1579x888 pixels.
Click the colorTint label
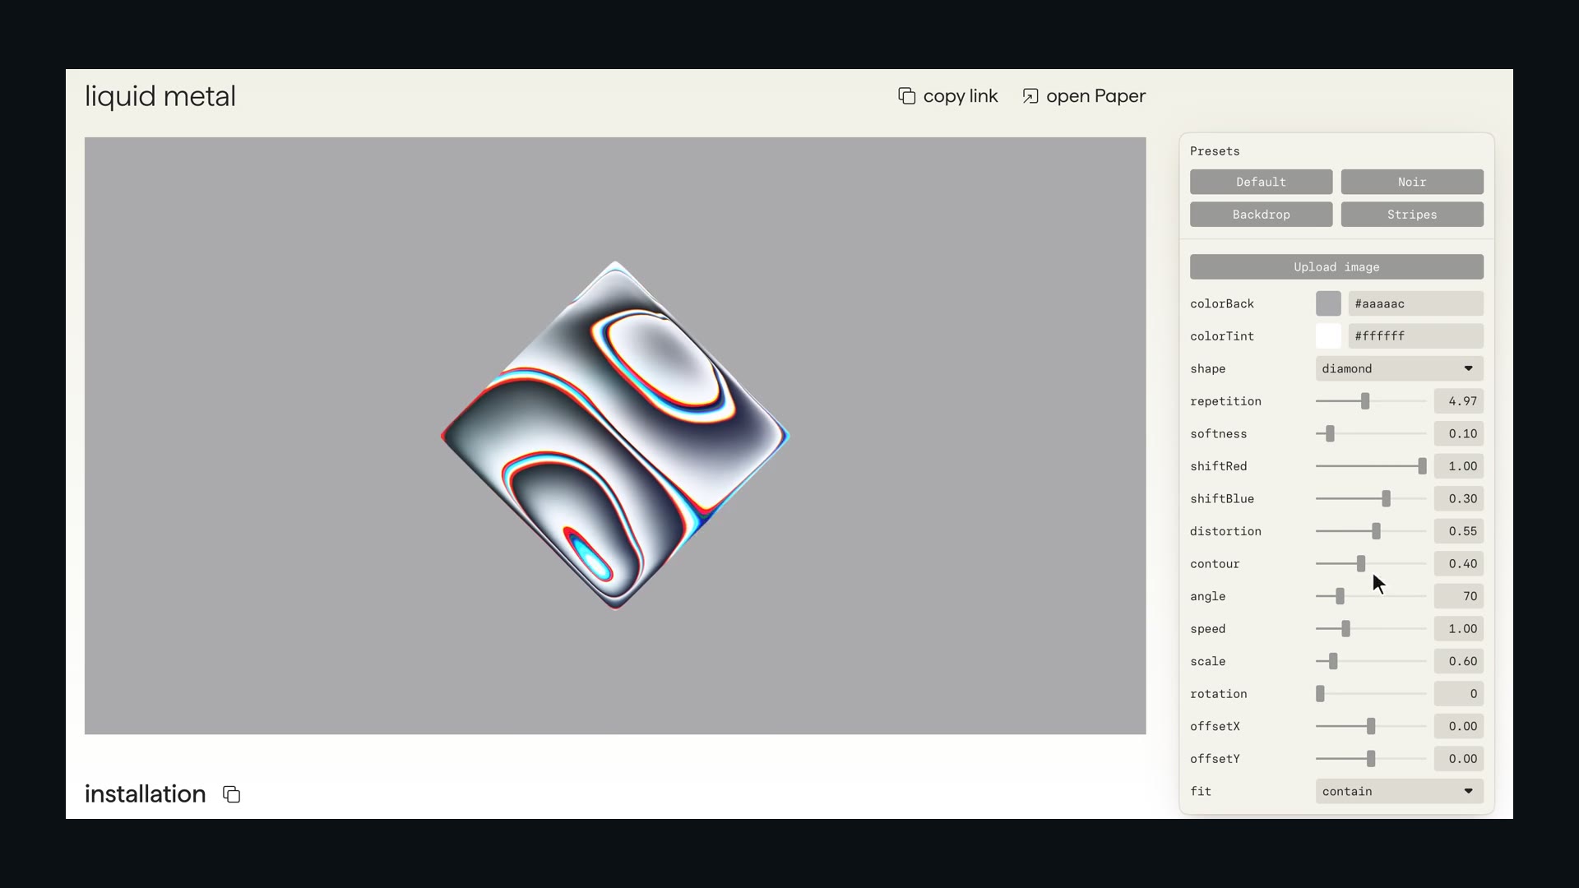tap(1222, 336)
